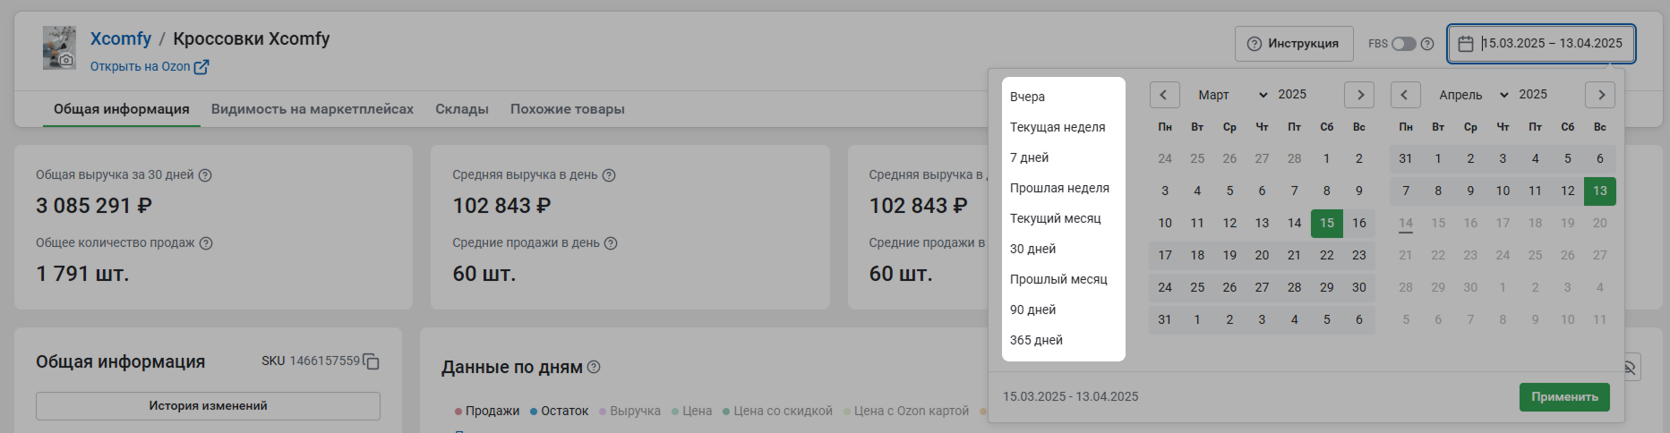The image size is (1670, 433).
Task: Click the help icon next to Общая выручка за 30 дней
Action: click(205, 175)
